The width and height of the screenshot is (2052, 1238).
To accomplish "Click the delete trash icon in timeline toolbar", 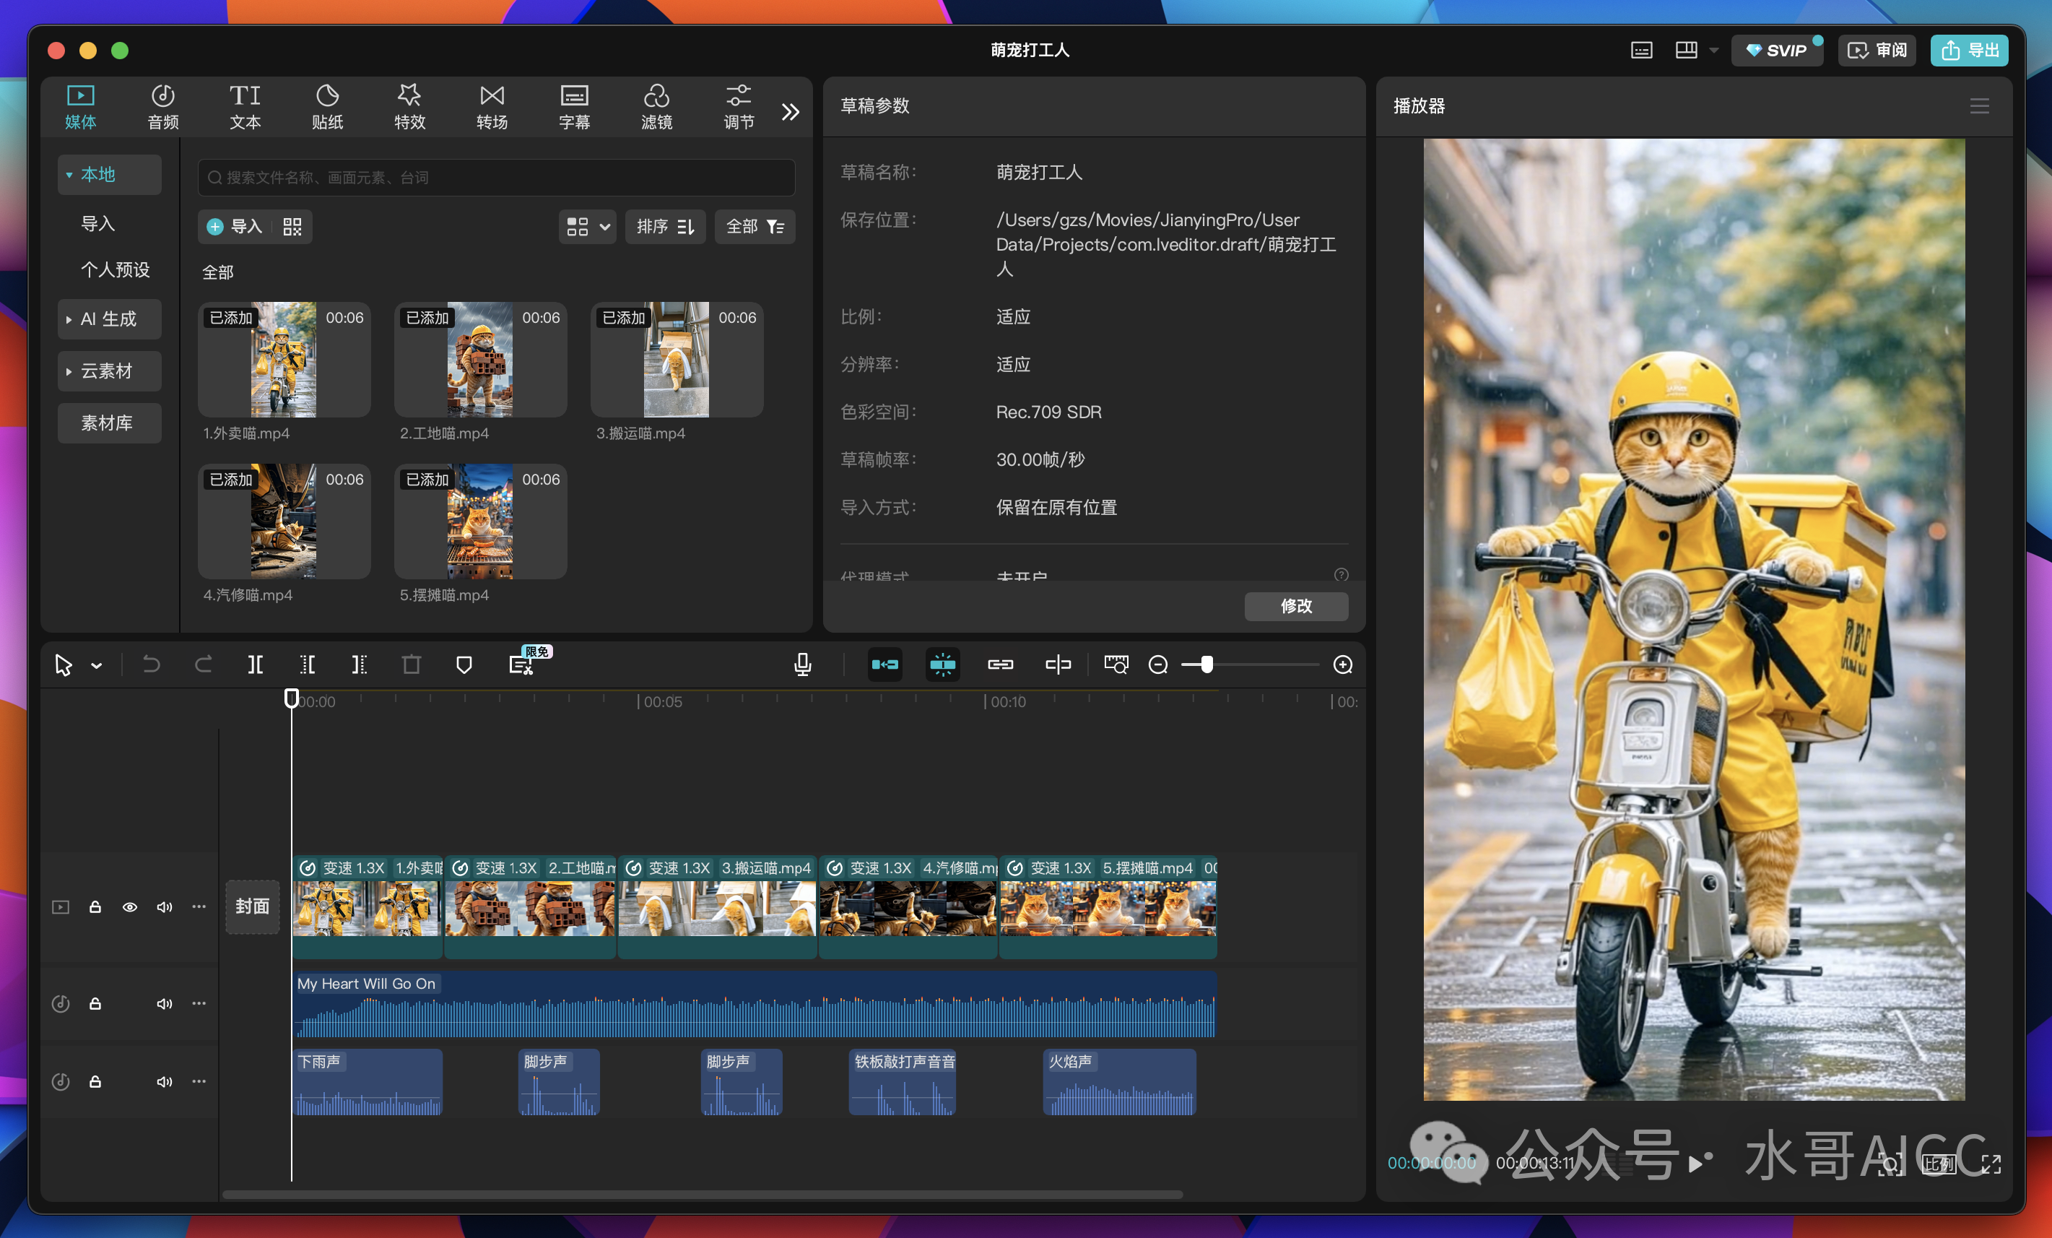I will [x=412, y=664].
